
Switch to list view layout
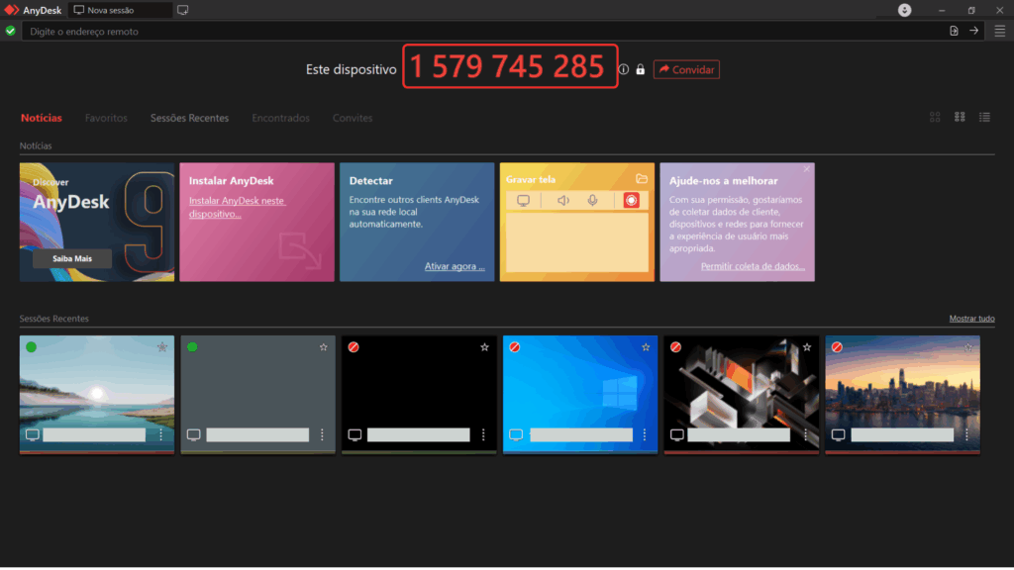tap(984, 117)
